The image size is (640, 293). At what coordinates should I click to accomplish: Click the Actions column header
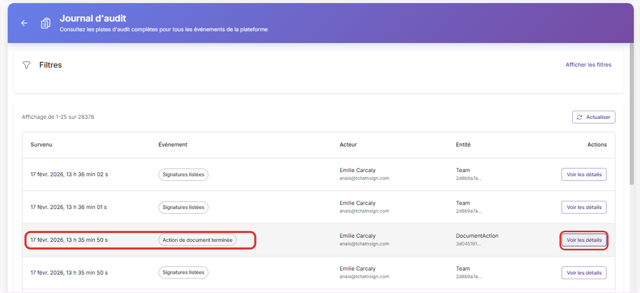pyautogui.click(x=597, y=144)
